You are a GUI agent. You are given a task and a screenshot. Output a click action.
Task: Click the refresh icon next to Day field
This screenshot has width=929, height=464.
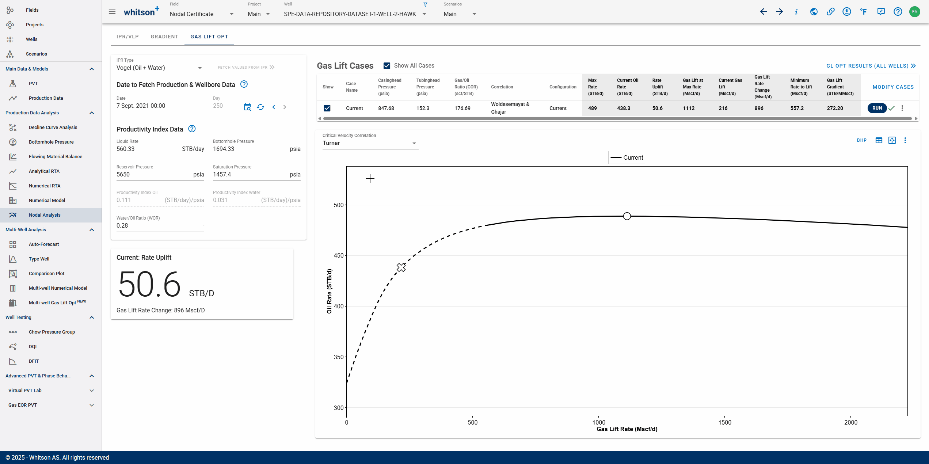pos(260,107)
